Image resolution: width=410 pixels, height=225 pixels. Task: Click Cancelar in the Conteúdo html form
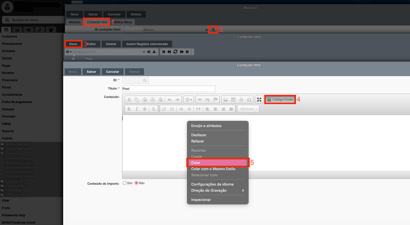112,72
